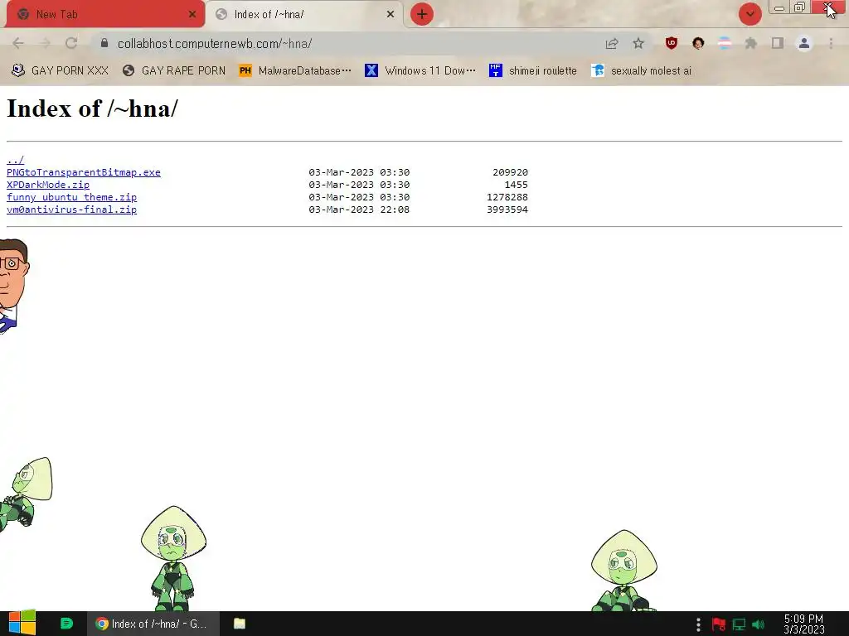Click the Hank Hill shimeji at left edge
Viewport: 849px width, 636px height.
pos(14,286)
